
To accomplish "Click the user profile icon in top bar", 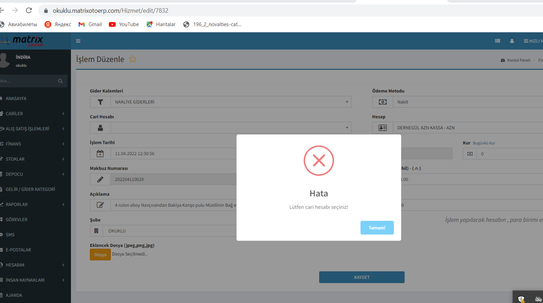I will [x=512, y=41].
